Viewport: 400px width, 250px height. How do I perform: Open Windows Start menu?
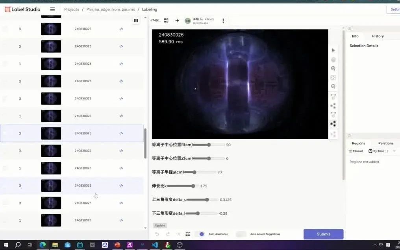(x=6, y=245)
